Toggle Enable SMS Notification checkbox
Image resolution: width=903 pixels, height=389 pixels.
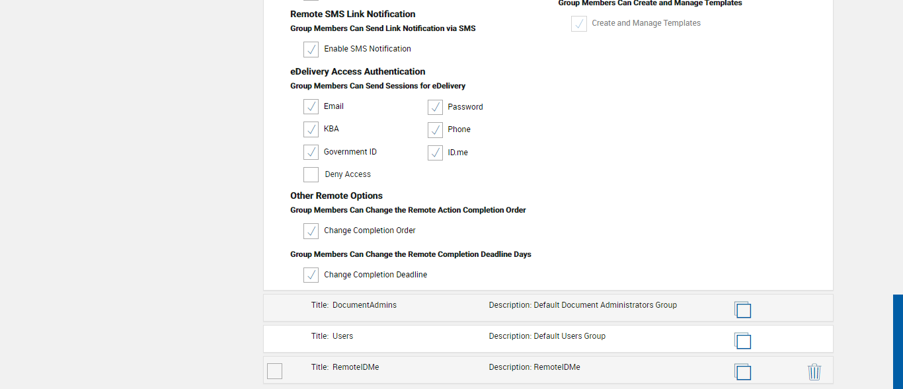point(311,50)
